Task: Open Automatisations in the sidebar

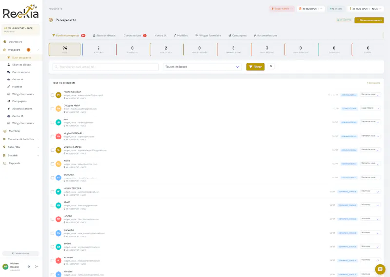Action: coord(22,109)
